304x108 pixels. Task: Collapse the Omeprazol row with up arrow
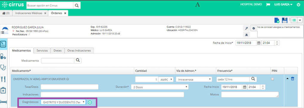tap(287, 79)
